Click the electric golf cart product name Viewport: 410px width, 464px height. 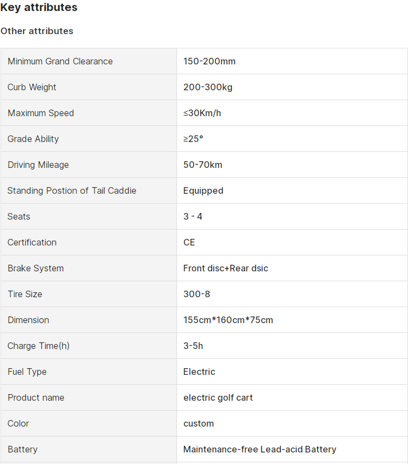pyautogui.click(x=218, y=398)
